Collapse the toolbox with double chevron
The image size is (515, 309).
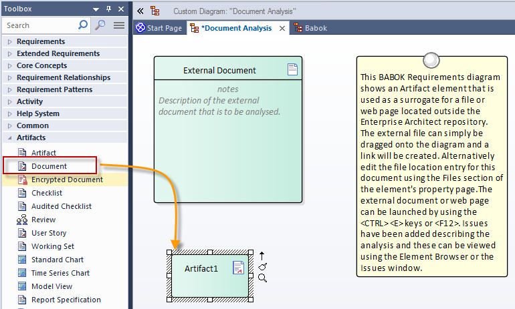coord(140,11)
